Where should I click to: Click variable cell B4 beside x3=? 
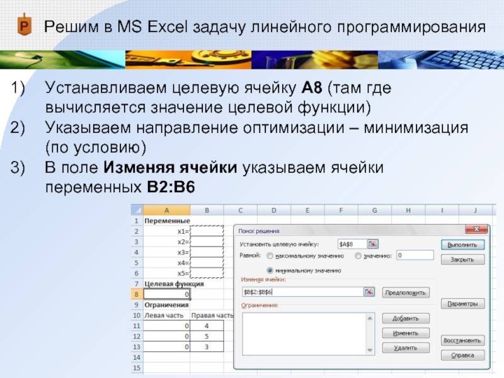pyautogui.click(x=207, y=253)
